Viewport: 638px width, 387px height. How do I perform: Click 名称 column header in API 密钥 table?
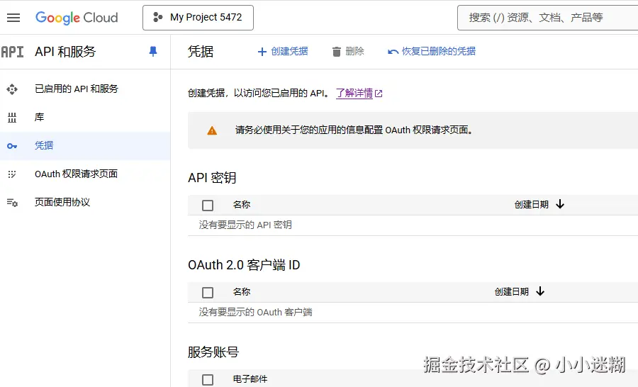(242, 205)
